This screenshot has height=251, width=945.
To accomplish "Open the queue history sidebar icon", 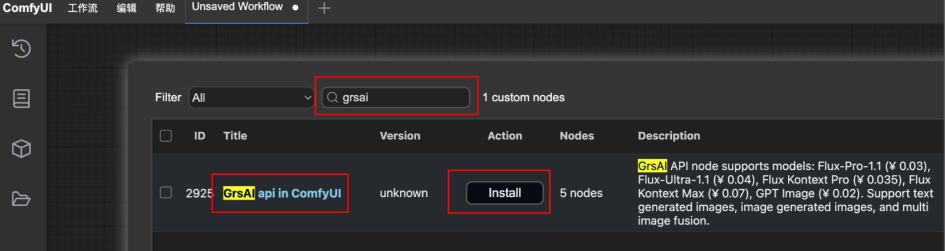I will (22, 48).
